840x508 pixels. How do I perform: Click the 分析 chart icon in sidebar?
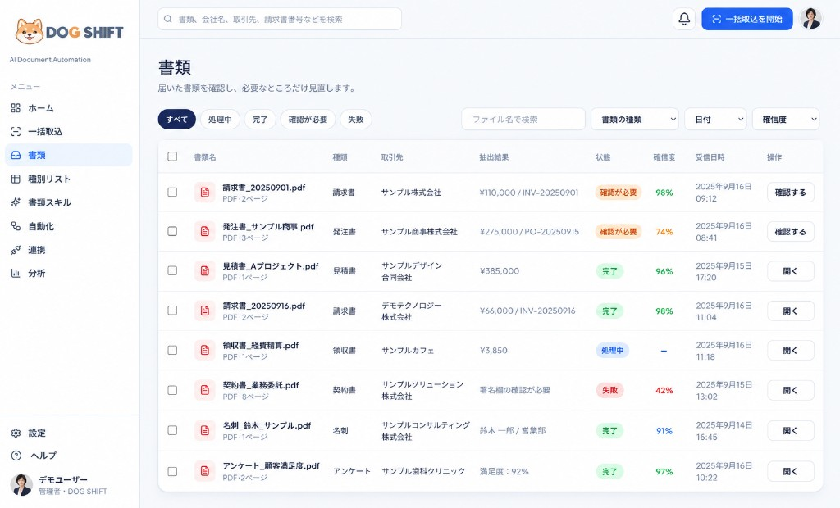point(16,273)
